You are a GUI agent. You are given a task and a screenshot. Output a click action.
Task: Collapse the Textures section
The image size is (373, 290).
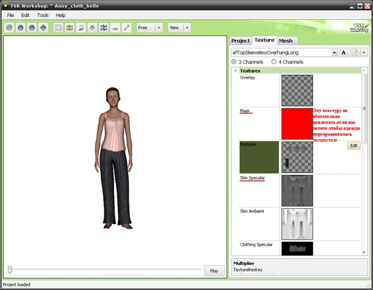[235, 71]
